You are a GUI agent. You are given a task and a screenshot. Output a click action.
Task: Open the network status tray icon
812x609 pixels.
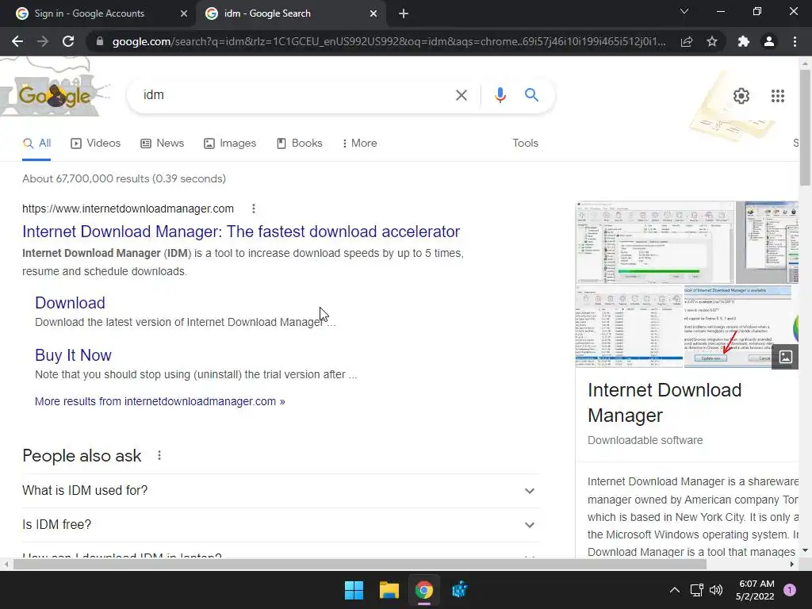(696, 590)
